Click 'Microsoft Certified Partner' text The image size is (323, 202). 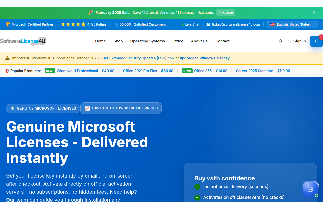tap(33, 24)
